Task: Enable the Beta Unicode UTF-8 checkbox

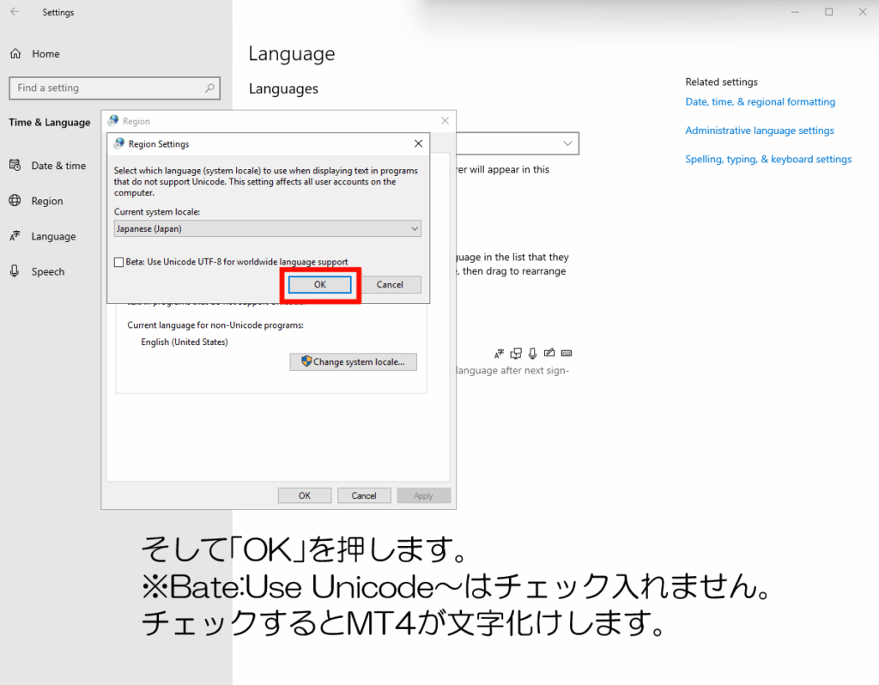Action: [x=119, y=262]
